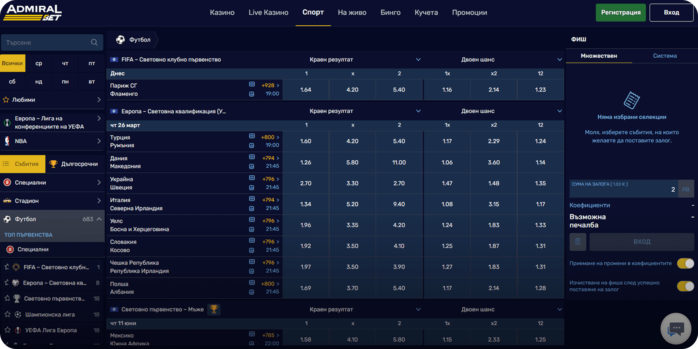The width and height of the screenshot is (698, 349).
Task: Open the Бинго menu
Action: coord(390,13)
